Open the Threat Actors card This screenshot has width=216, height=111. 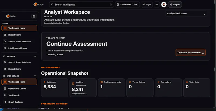tap(140, 88)
